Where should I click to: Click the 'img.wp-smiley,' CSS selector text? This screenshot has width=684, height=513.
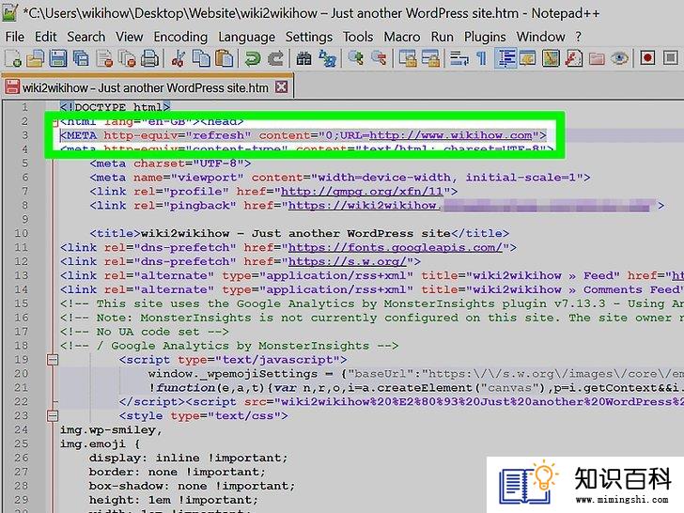[111, 429]
